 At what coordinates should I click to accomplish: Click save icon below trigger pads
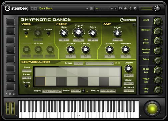[x=10, y=94]
